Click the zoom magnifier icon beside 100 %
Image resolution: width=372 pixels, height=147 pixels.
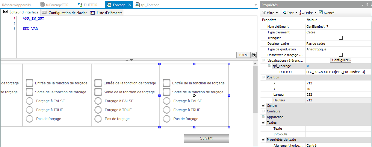click(254, 55)
